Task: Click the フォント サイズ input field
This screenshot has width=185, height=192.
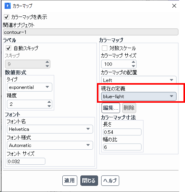Action: tap(26, 161)
